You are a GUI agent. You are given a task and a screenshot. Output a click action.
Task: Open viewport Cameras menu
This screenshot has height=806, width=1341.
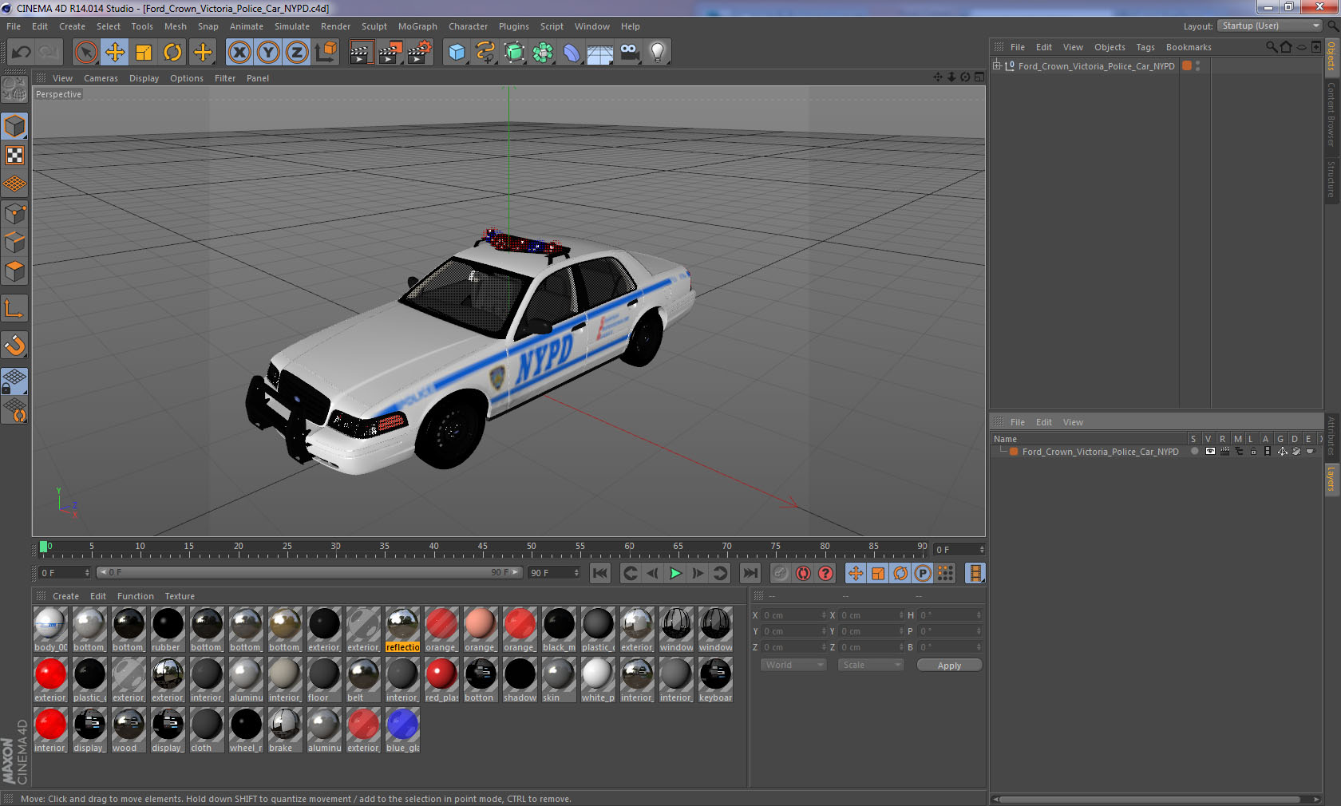[x=101, y=78]
